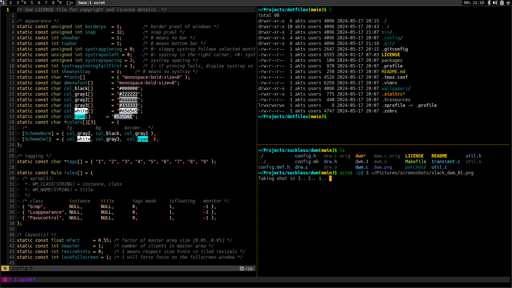Viewport: 512px width, 288px height.
Task: Click the 21:19 clock in status bar
Action: coord(478,3)
